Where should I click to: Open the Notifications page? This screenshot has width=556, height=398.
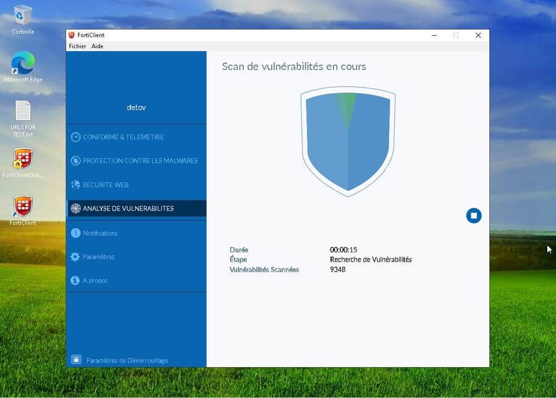[136, 233]
